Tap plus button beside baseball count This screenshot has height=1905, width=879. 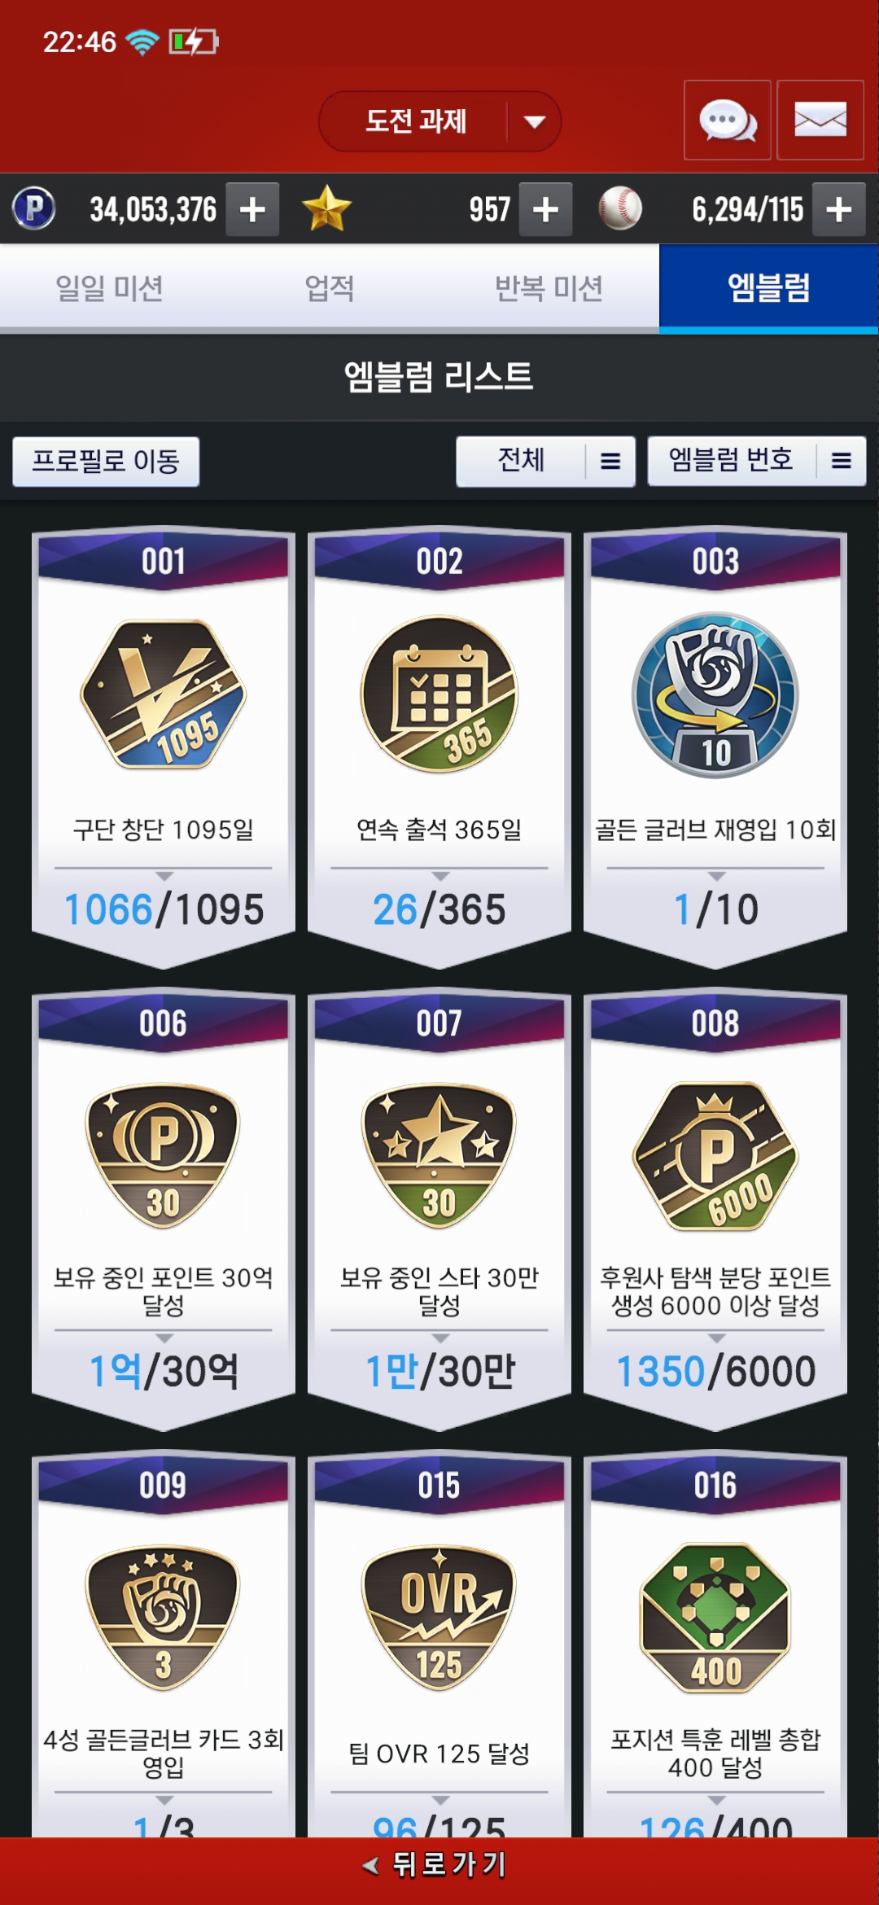839,209
